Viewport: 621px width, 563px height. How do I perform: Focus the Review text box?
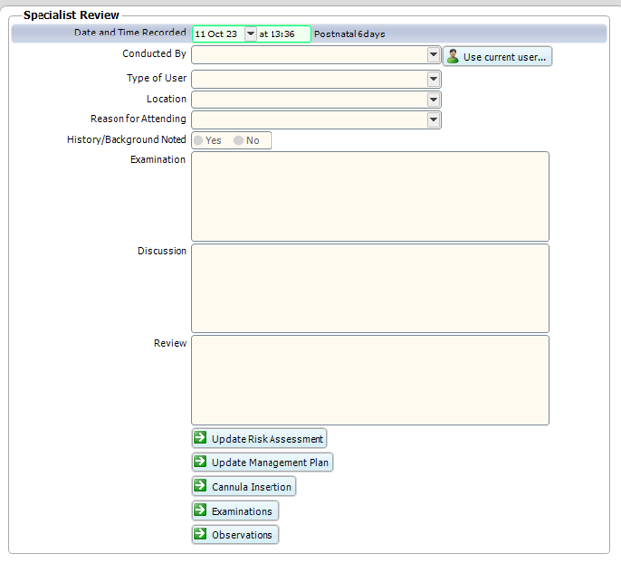pyautogui.click(x=369, y=381)
